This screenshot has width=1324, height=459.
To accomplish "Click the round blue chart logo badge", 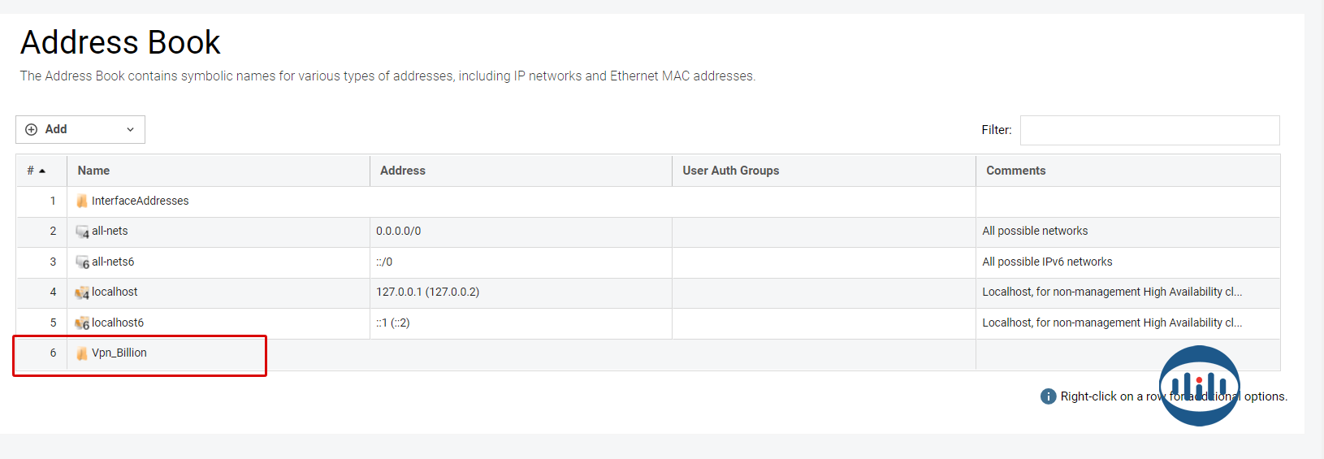I will pyautogui.click(x=1199, y=385).
